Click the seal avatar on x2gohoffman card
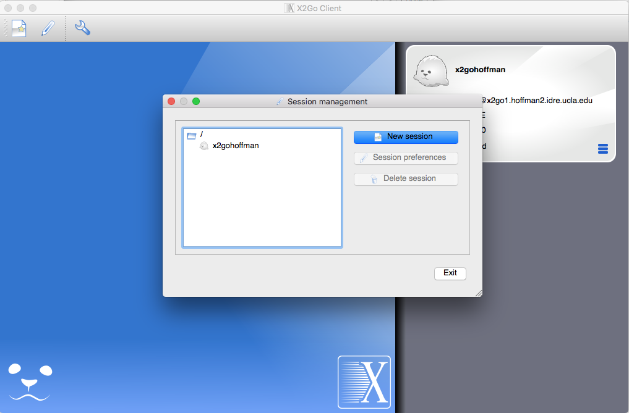This screenshot has width=629, height=413. (431, 71)
